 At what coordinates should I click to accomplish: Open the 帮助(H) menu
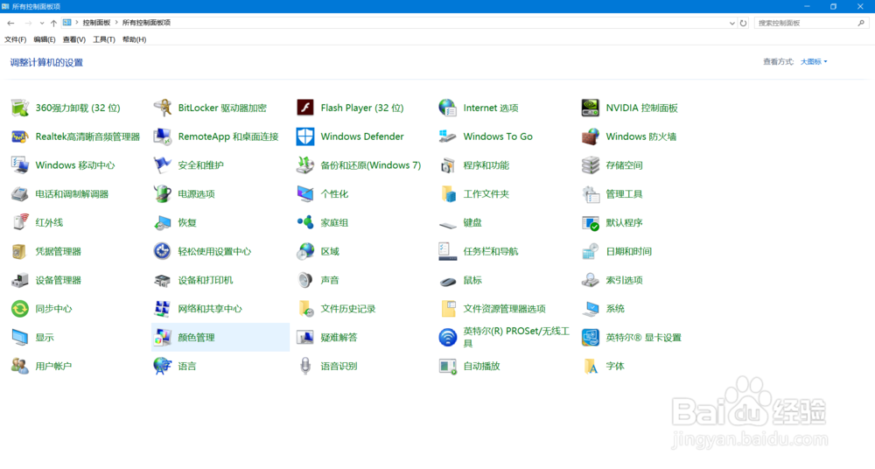pyautogui.click(x=134, y=39)
